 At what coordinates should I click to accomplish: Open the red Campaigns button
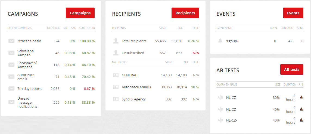pyautogui.click(x=80, y=13)
